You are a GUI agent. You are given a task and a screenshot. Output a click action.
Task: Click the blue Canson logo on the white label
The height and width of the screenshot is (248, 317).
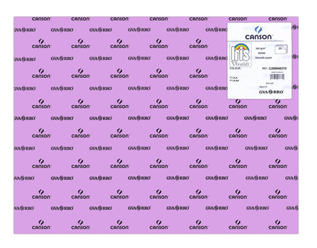258,33
